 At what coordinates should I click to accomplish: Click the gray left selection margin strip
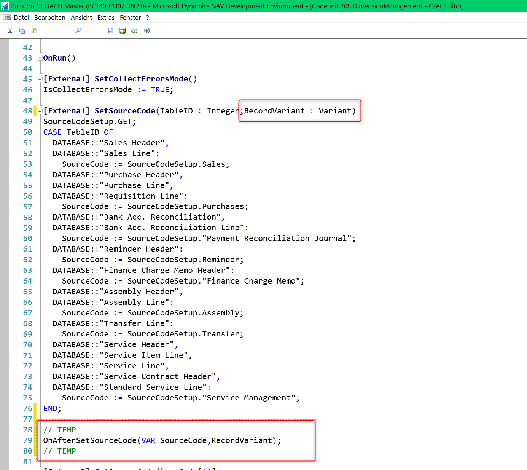coord(5,254)
